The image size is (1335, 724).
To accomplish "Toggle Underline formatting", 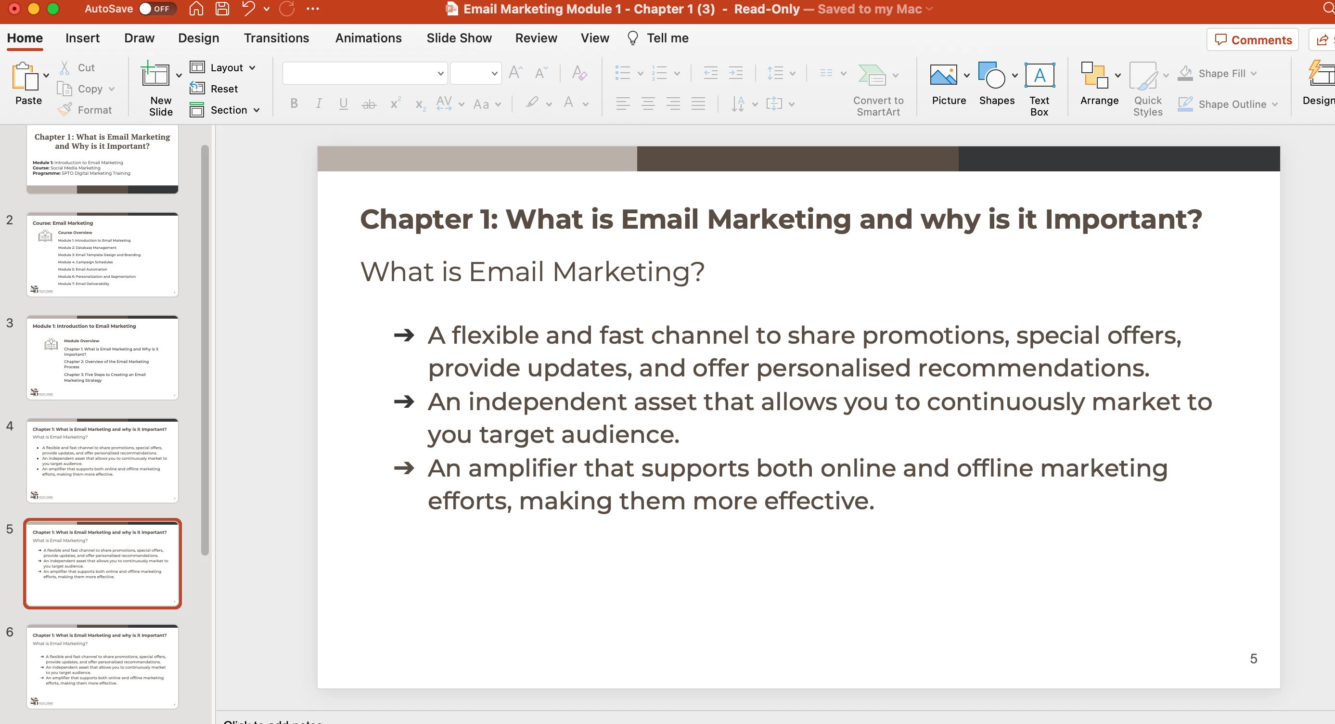I will (x=343, y=103).
